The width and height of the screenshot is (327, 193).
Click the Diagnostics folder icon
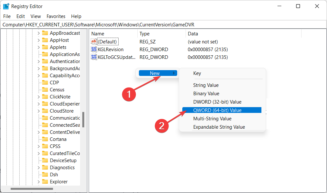pyautogui.click(x=45, y=168)
